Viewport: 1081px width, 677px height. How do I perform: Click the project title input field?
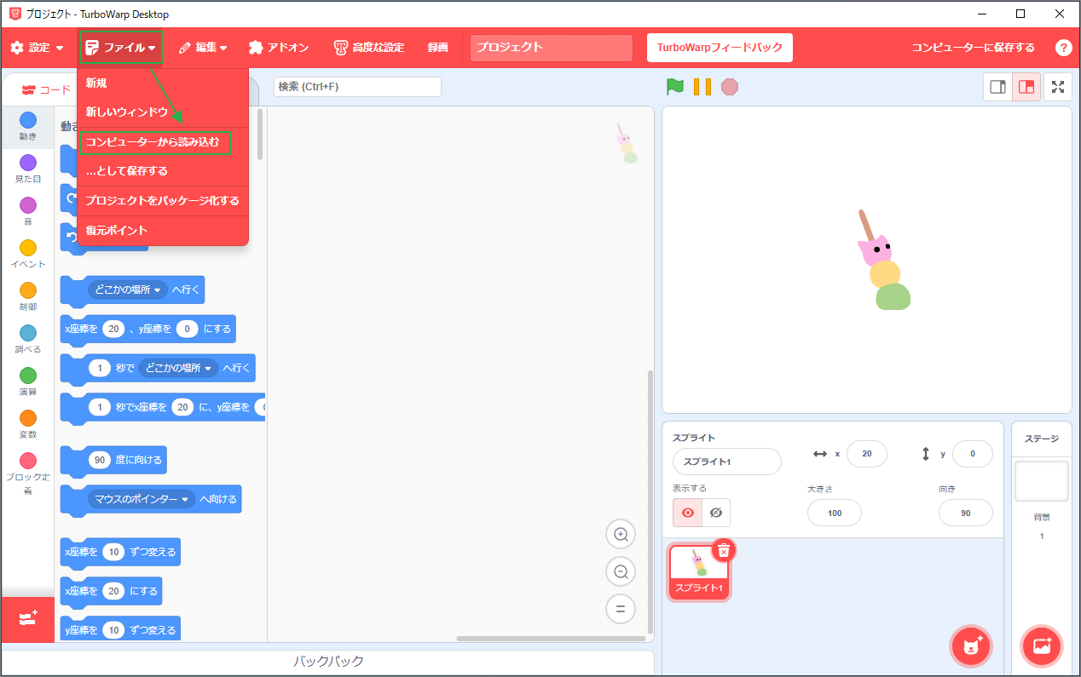[551, 48]
